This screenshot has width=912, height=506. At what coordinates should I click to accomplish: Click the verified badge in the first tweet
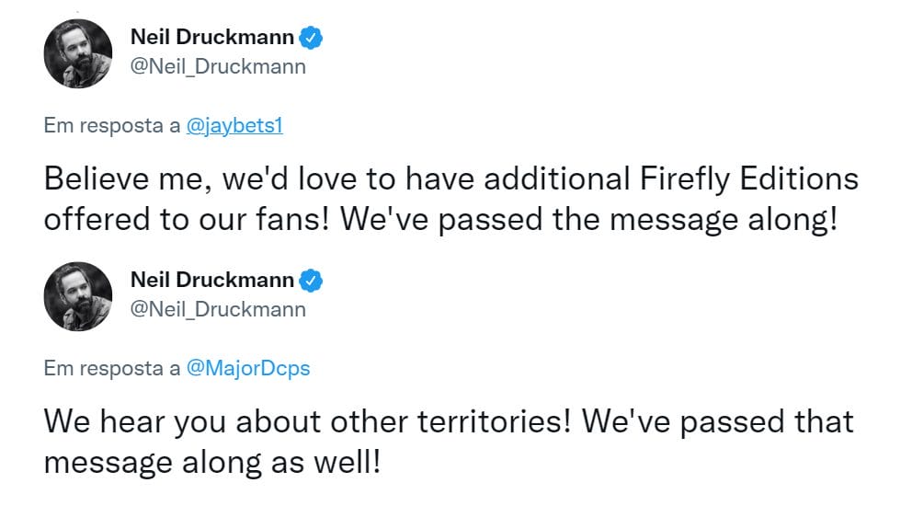pyautogui.click(x=313, y=39)
